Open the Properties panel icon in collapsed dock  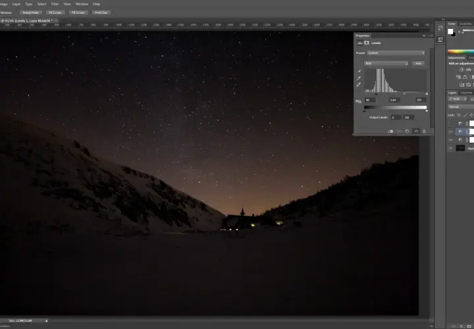coord(440,39)
